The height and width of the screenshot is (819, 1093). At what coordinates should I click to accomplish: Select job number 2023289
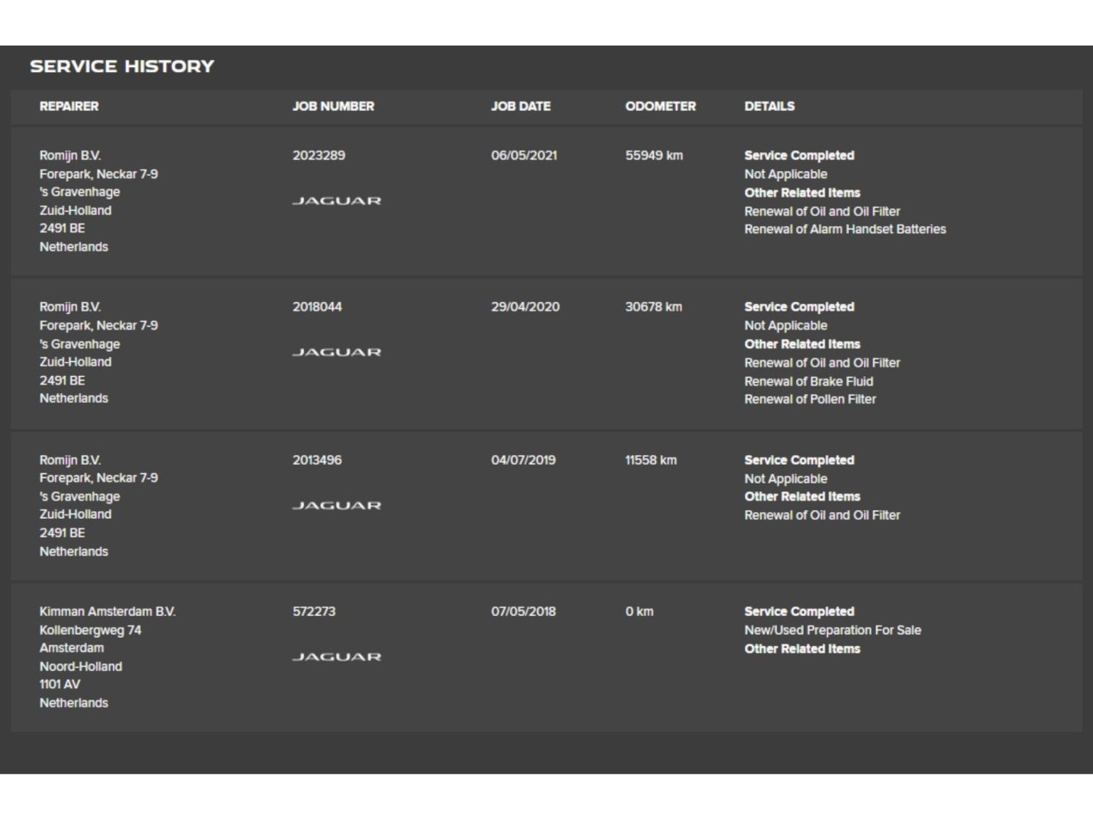click(x=318, y=156)
